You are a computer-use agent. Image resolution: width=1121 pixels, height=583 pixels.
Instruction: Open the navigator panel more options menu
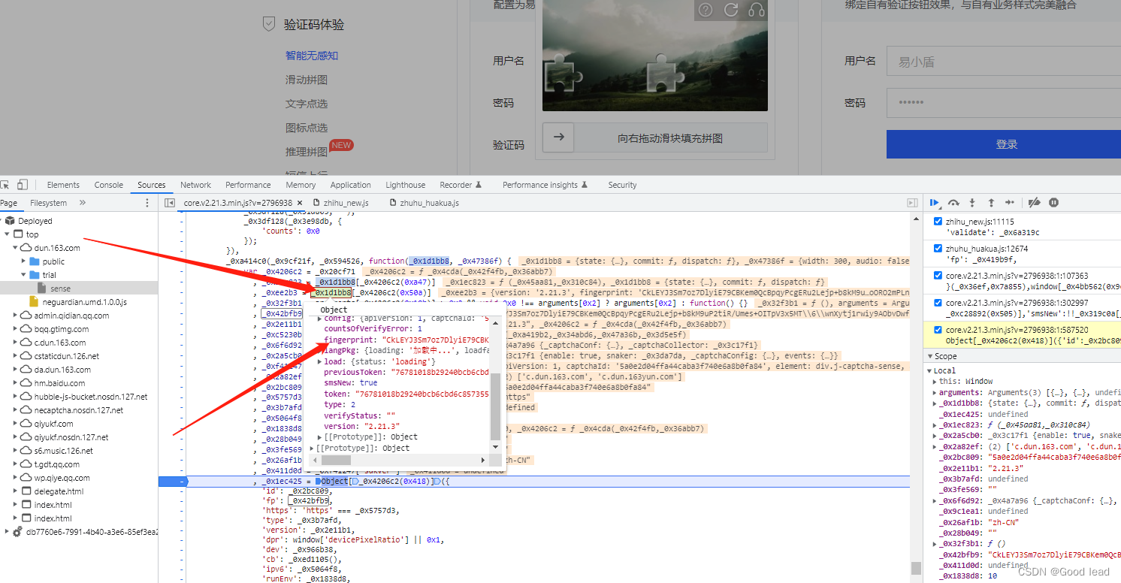[147, 203]
